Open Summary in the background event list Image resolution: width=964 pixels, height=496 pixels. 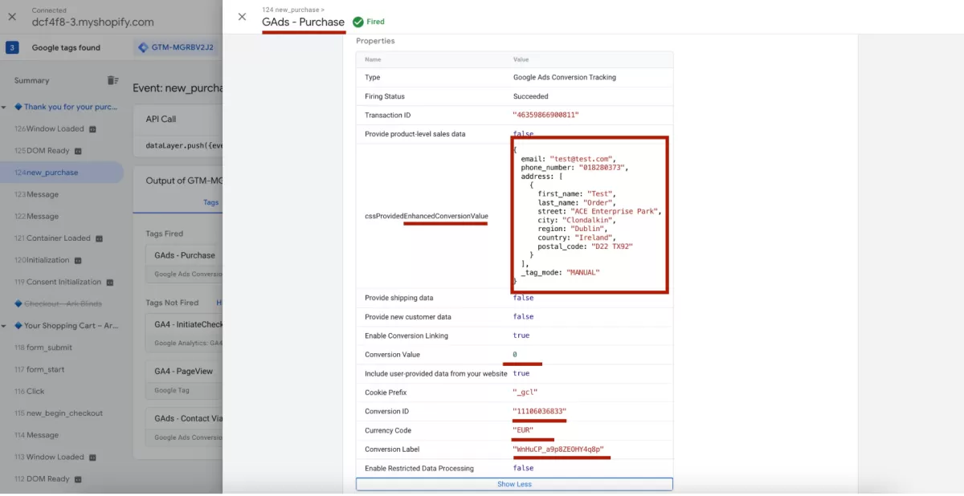coord(31,80)
